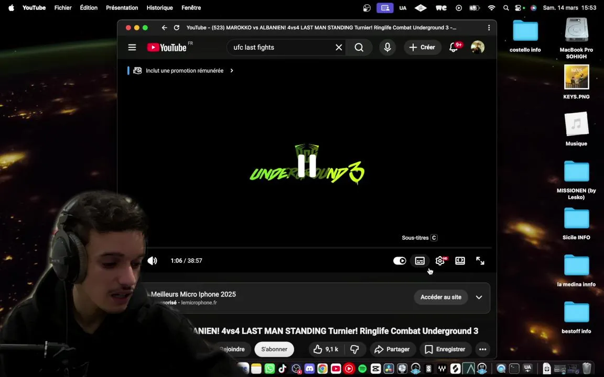Select the bestoff info folder
The width and height of the screenshot is (604, 377).
576,317
